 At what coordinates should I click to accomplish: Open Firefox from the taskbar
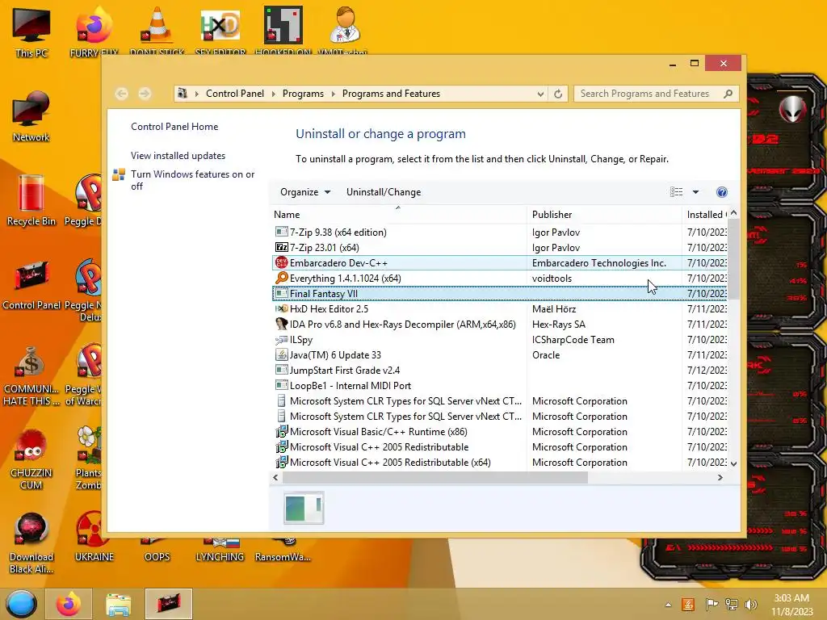69,604
